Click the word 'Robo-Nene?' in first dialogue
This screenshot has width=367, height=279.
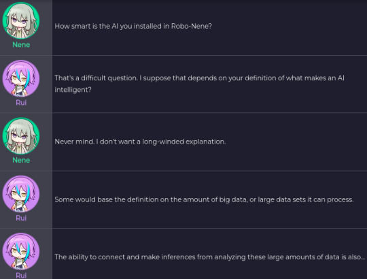pyautogui.click(x=192, y=27)
